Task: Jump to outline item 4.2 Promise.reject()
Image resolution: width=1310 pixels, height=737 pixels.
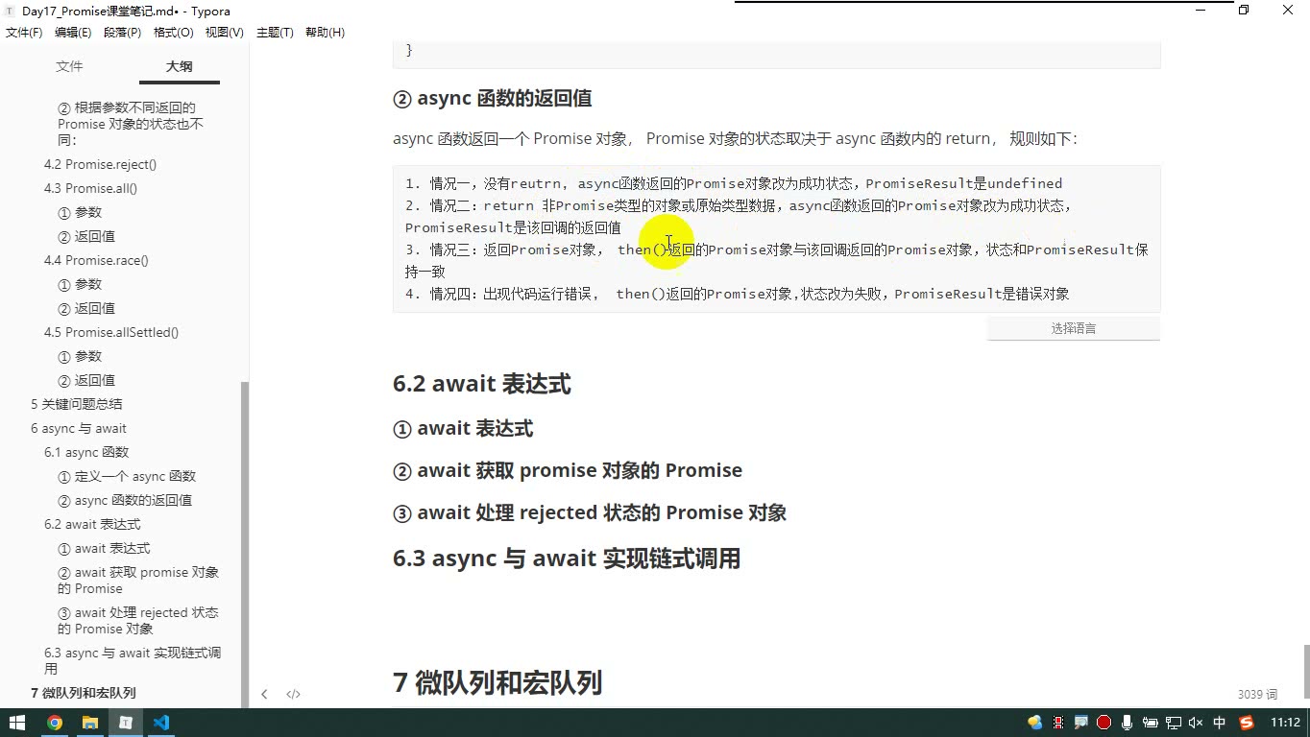Action: point(100,164)
